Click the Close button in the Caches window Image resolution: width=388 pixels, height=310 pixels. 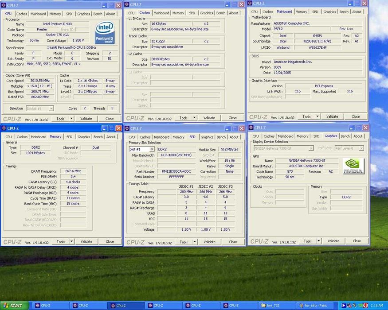[x=232, y=118]
